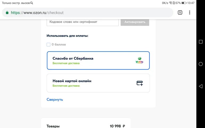Tap the Sberbank Spasibo logo icon
Viewport: 205px width, 128px height.
pos(140,60)
